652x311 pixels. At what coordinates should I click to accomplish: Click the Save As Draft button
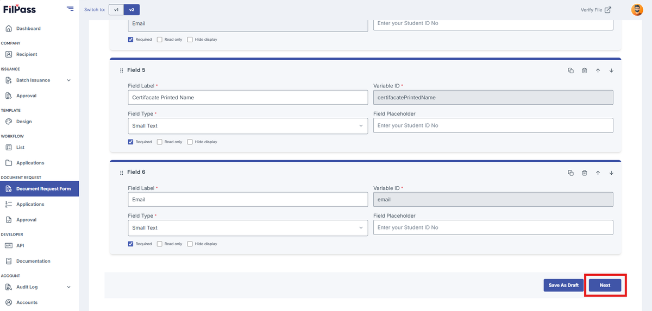point(563,285)
